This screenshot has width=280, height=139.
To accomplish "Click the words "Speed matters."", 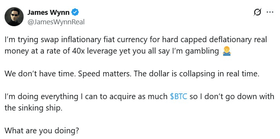I will pos(105,74).
